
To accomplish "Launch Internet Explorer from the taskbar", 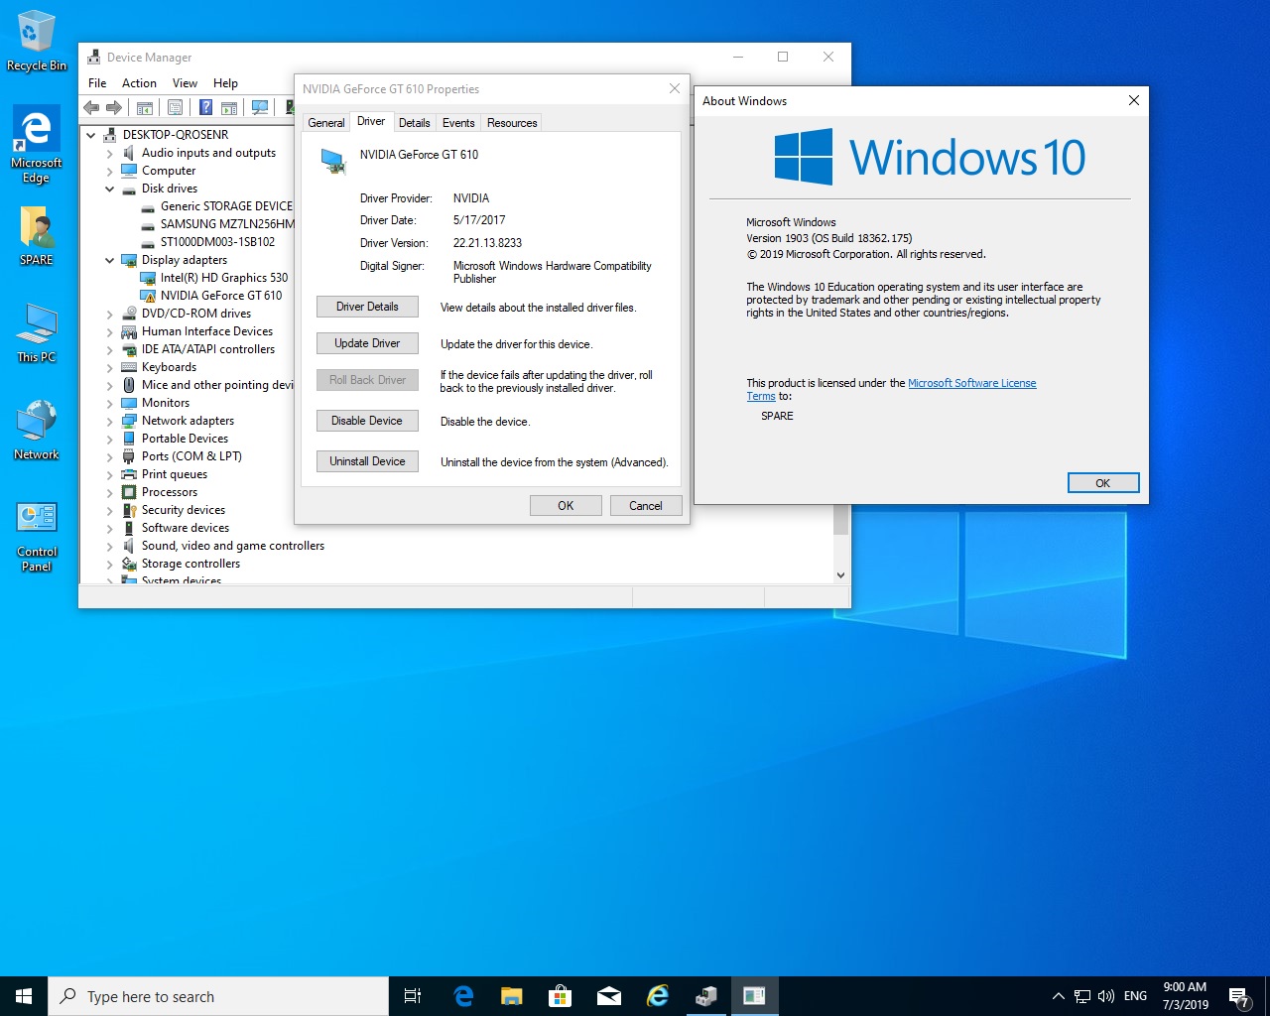I will [657, 996].
